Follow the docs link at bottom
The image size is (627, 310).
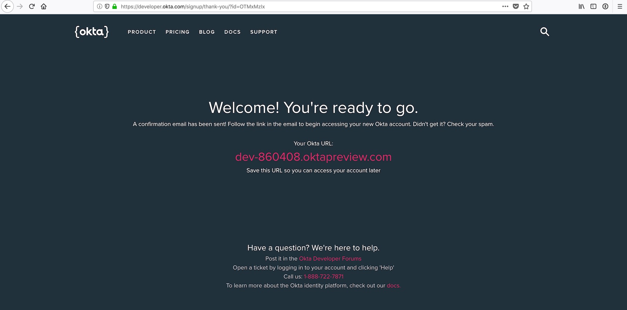pos(394,285)
